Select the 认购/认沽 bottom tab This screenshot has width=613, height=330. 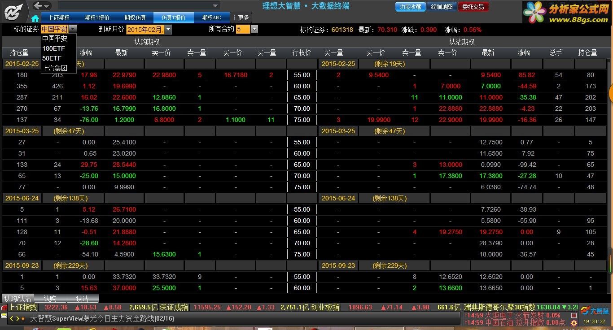[x=18, y=298]
